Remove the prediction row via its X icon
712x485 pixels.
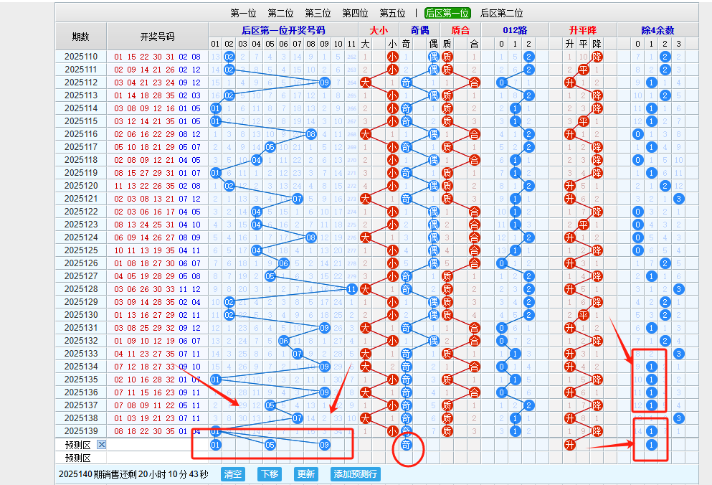tap(102, 445)
